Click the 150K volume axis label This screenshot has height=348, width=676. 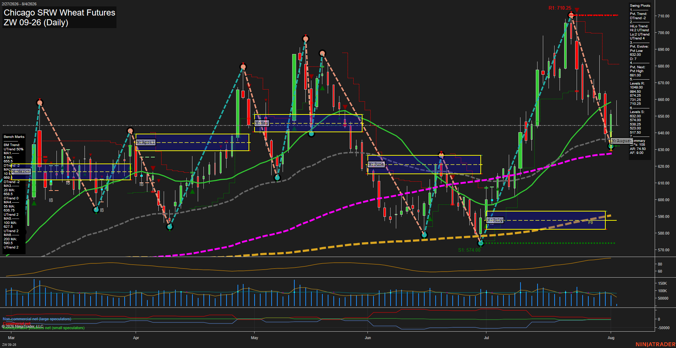click(663, 283)
